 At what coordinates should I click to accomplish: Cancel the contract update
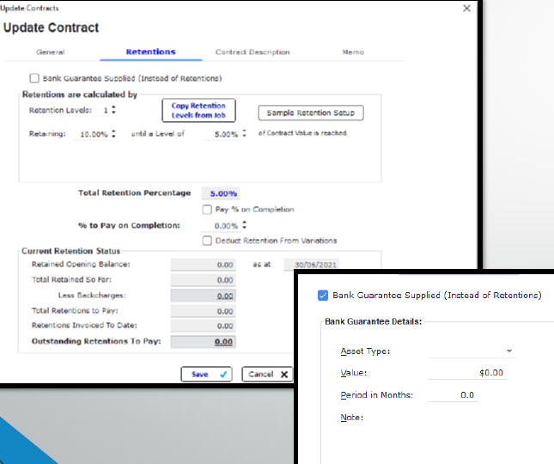pyautogui.click(x=267, y=375)
